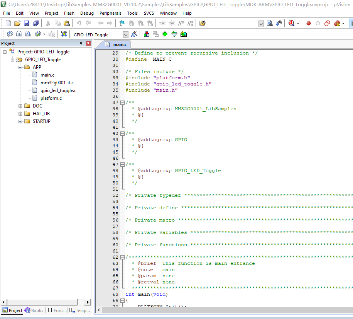Image resolution: width=353 pixels, height=319 pixels.
Task: Click the File Extensions and Books icon
Action: 147,34
